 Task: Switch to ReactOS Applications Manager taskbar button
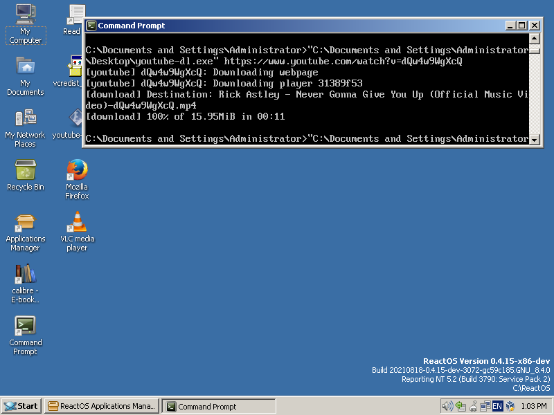[x=102, y=406]
